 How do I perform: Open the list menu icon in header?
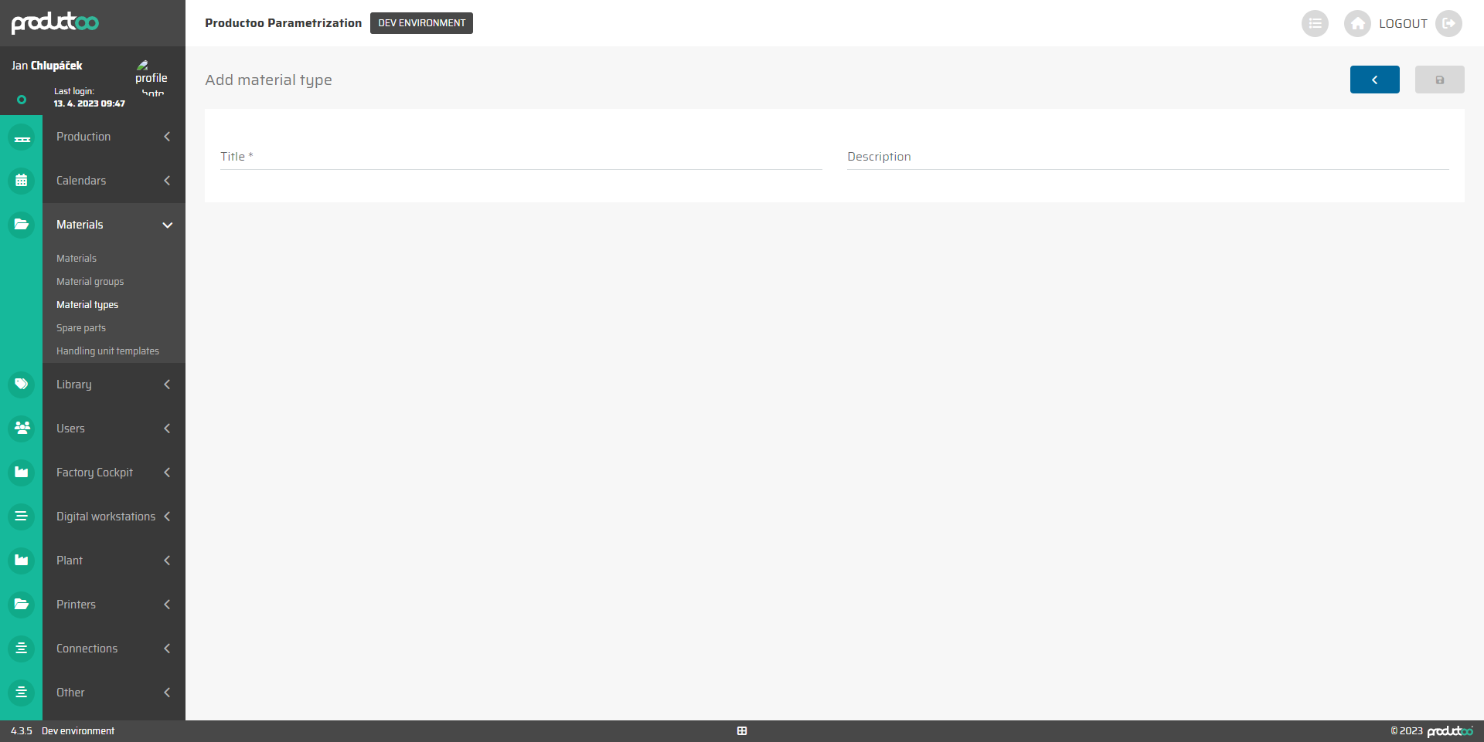pos(1315,23)
